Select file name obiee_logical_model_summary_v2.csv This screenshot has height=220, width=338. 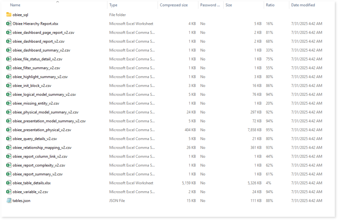pos(44,94)
